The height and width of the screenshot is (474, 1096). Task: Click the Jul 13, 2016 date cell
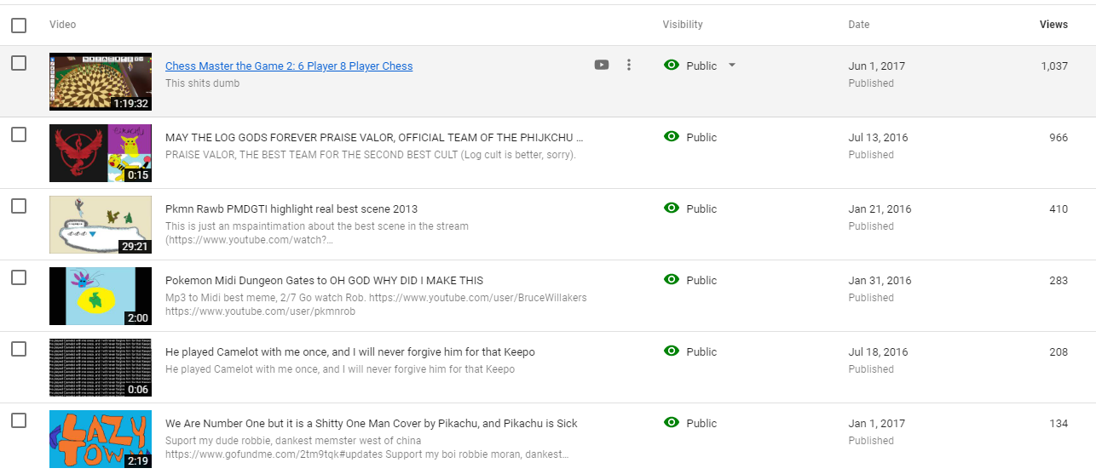(878, 138)
